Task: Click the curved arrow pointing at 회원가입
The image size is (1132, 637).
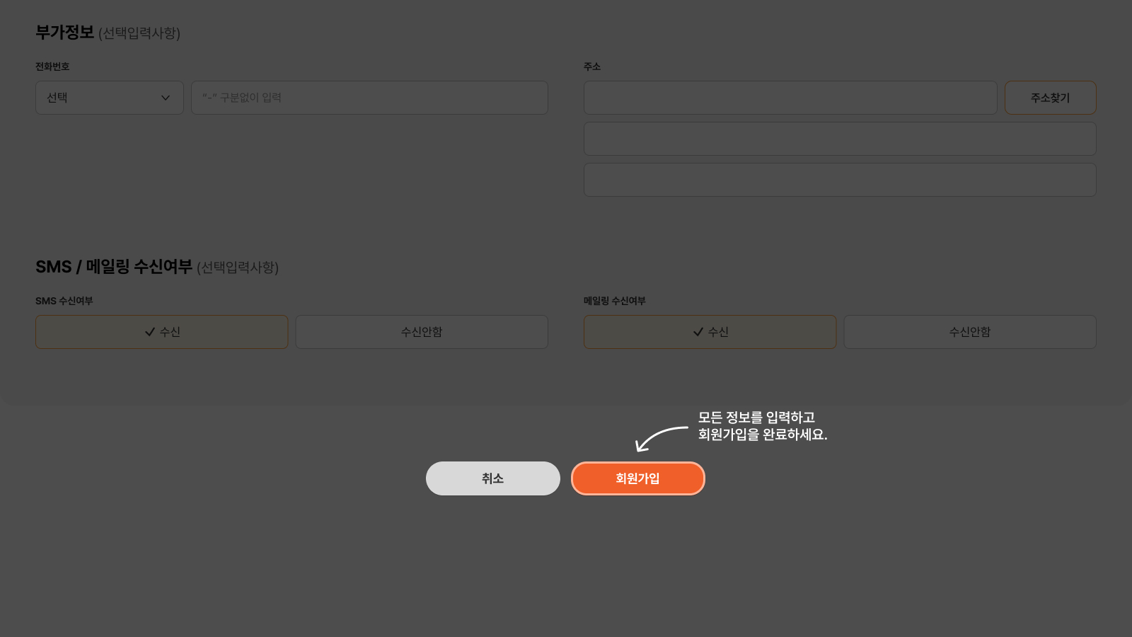Action: [659, 437]
